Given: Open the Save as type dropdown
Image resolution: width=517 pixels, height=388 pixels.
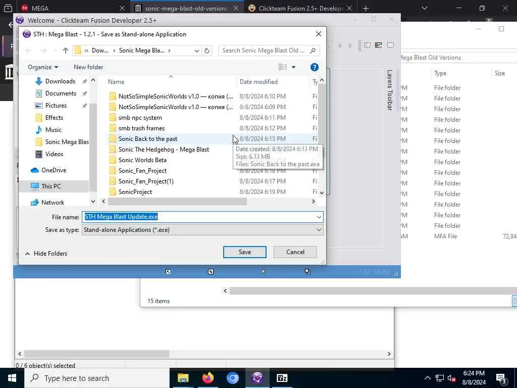Looking at the screenshot, I should tap(319, 230).
